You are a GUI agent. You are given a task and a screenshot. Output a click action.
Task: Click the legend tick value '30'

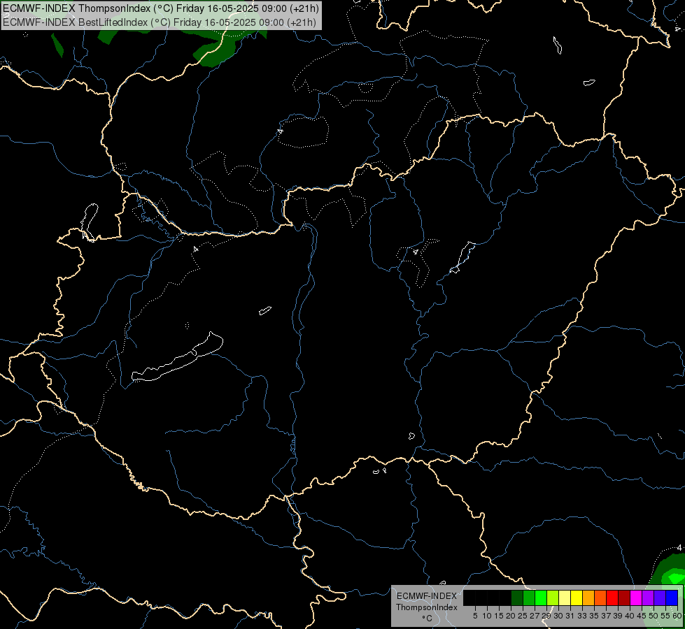[558, 616]
